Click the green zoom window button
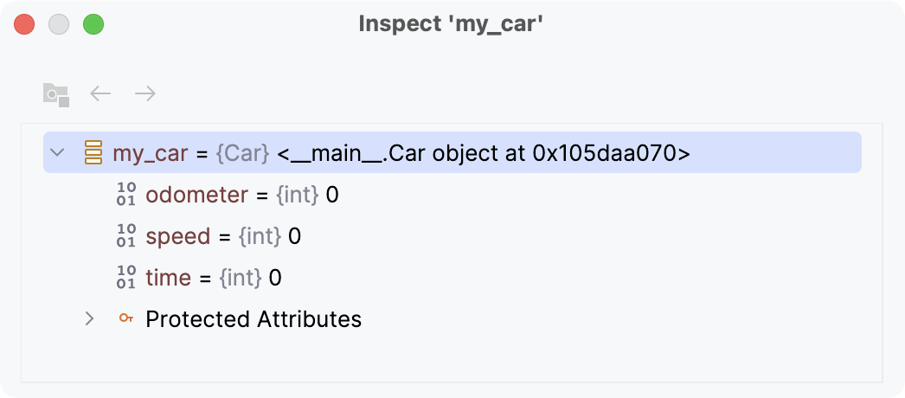905x398 pixels. point(93,25)
